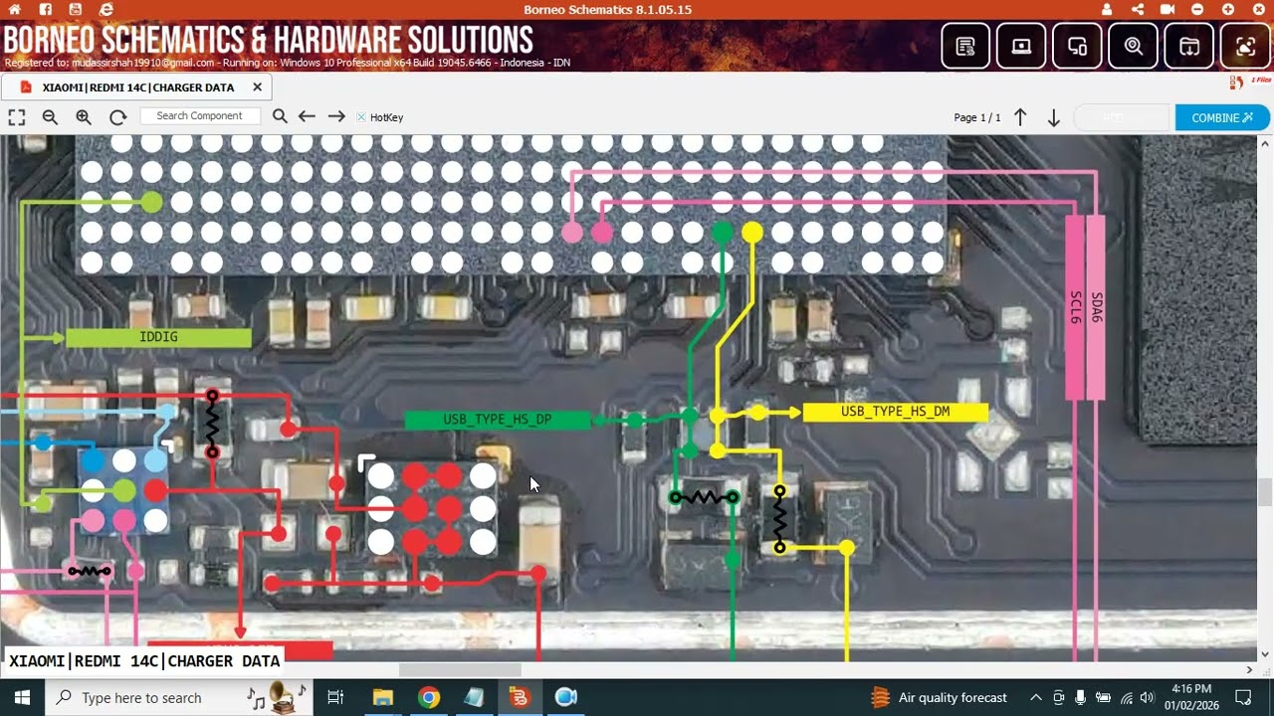
Task: Click the resistor symbol on red line
Action: (212, 424)
